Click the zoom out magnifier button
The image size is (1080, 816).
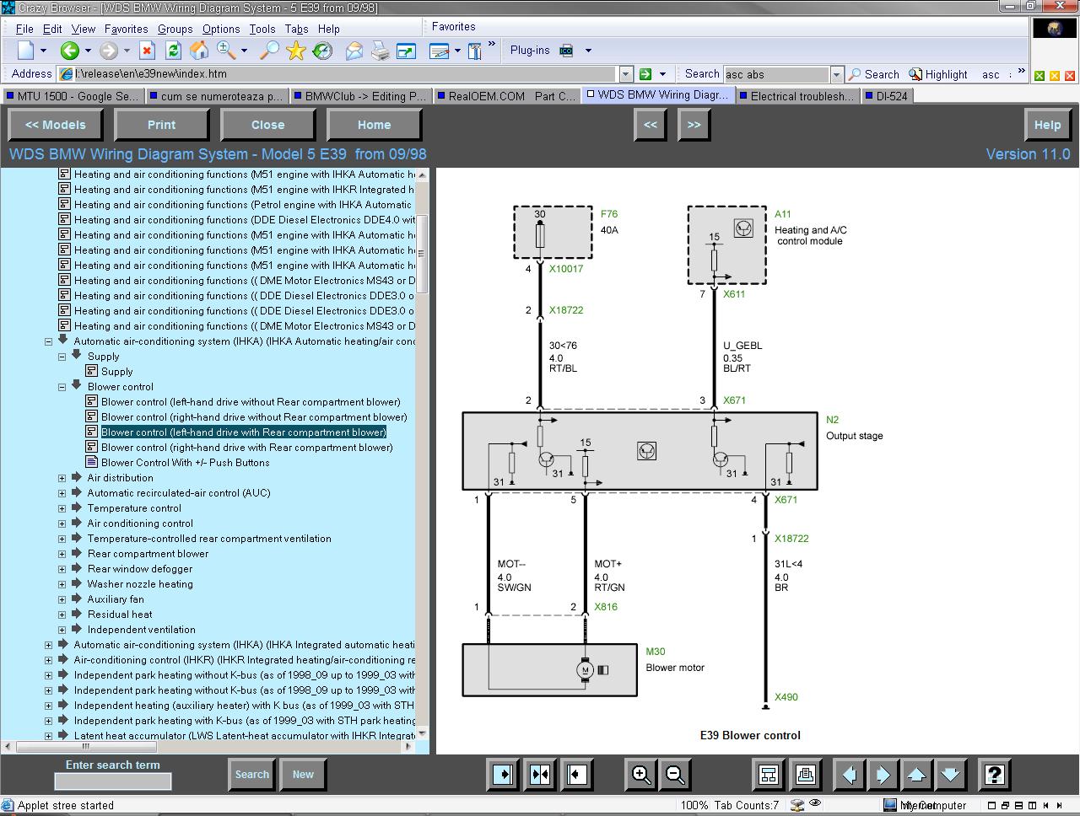[675, 775]
